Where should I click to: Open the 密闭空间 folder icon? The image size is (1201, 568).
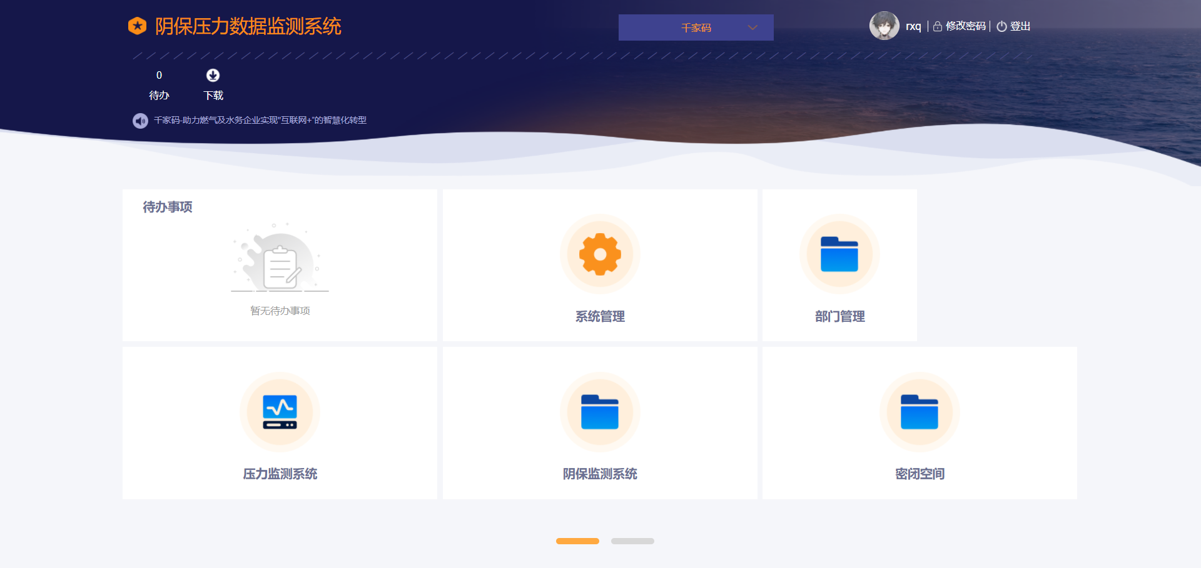pos(920,412)
